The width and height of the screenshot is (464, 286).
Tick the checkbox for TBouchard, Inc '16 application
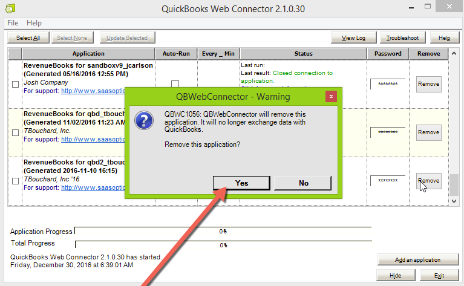[x=15, y=181]
